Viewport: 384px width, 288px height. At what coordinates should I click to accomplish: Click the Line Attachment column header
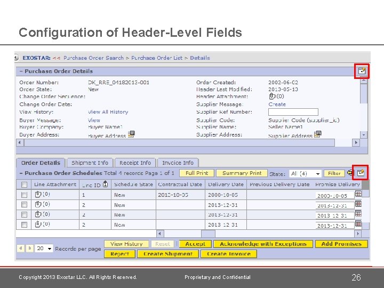click(x=55, y=185)
